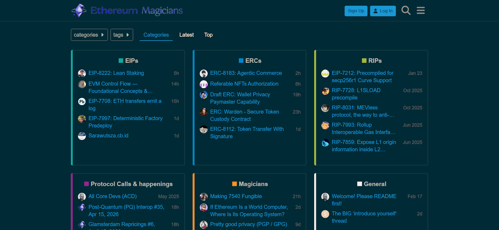Open 'ERC-8112: Token Transfer With Signature'
Screen dimensions: 499x230
[x=247, y=133]
